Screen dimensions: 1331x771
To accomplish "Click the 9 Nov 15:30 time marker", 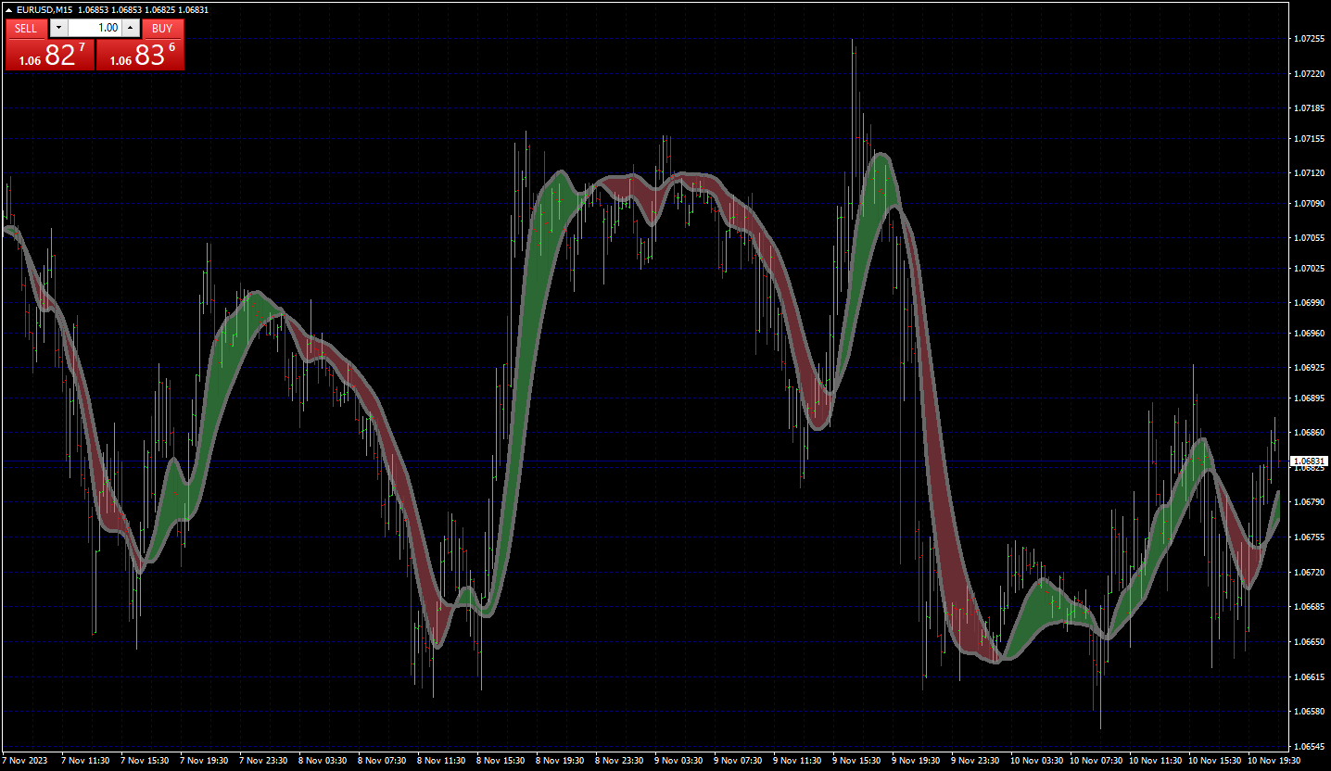I will pyautogui.click(x=859, y=760).
